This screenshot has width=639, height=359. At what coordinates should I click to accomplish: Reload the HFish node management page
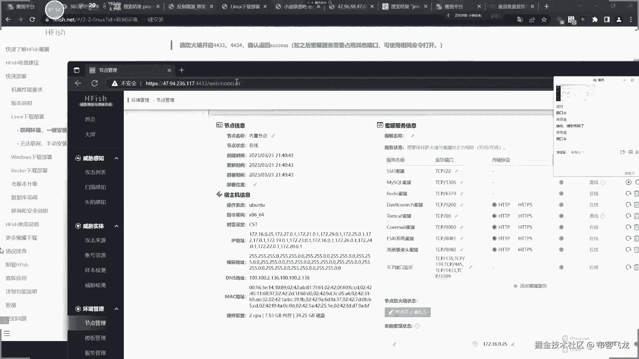click(x=95, y=83)
